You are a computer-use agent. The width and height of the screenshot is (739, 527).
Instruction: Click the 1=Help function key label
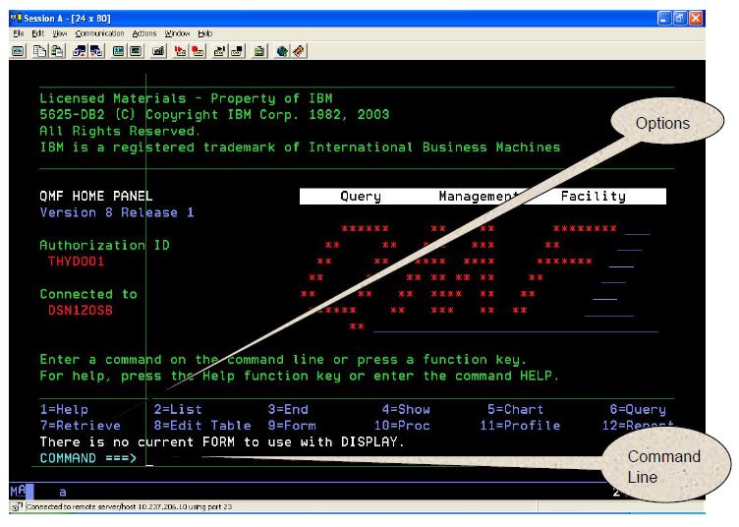point(64,409)
